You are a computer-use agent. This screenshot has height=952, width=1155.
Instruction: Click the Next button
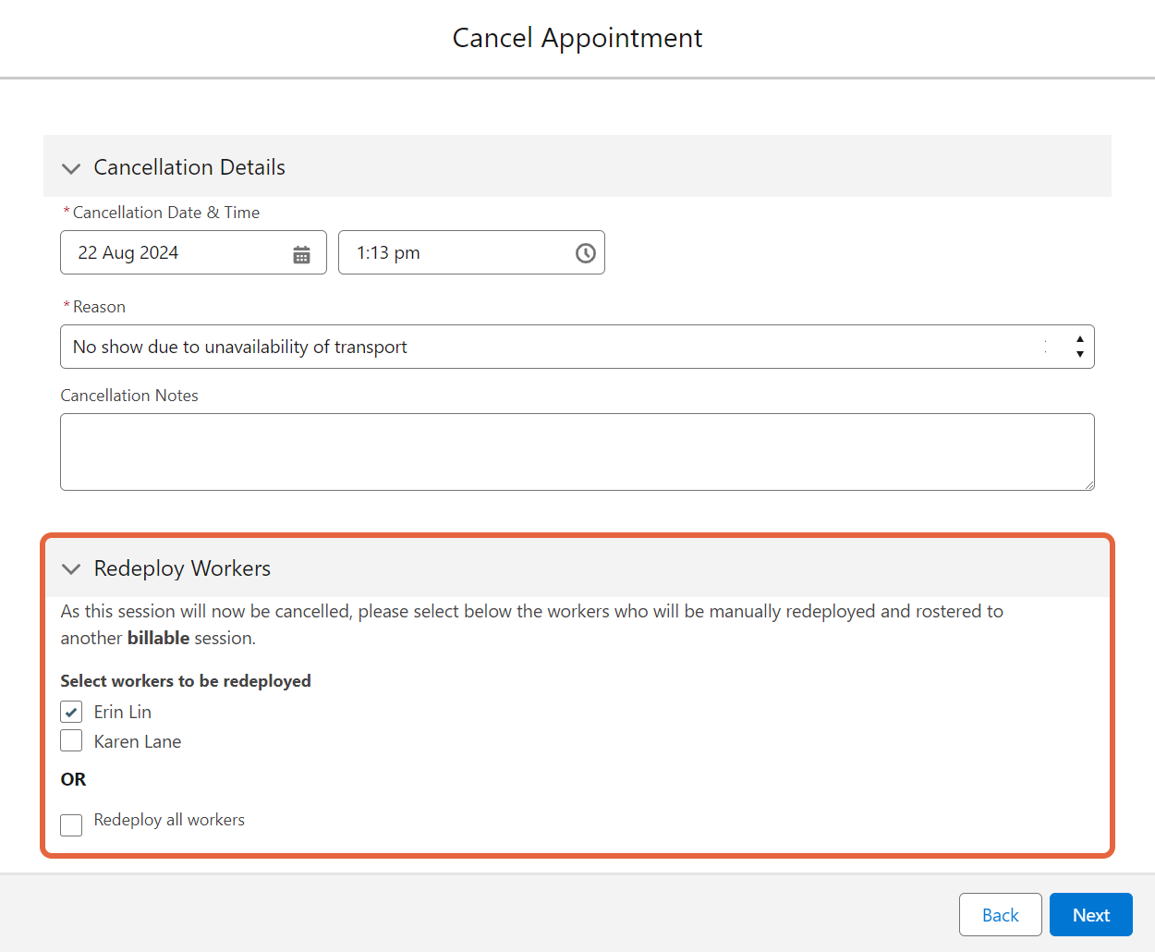(x=1090, y=914)
